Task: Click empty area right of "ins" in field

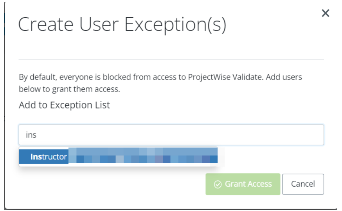Action: [x=196, y=135]
